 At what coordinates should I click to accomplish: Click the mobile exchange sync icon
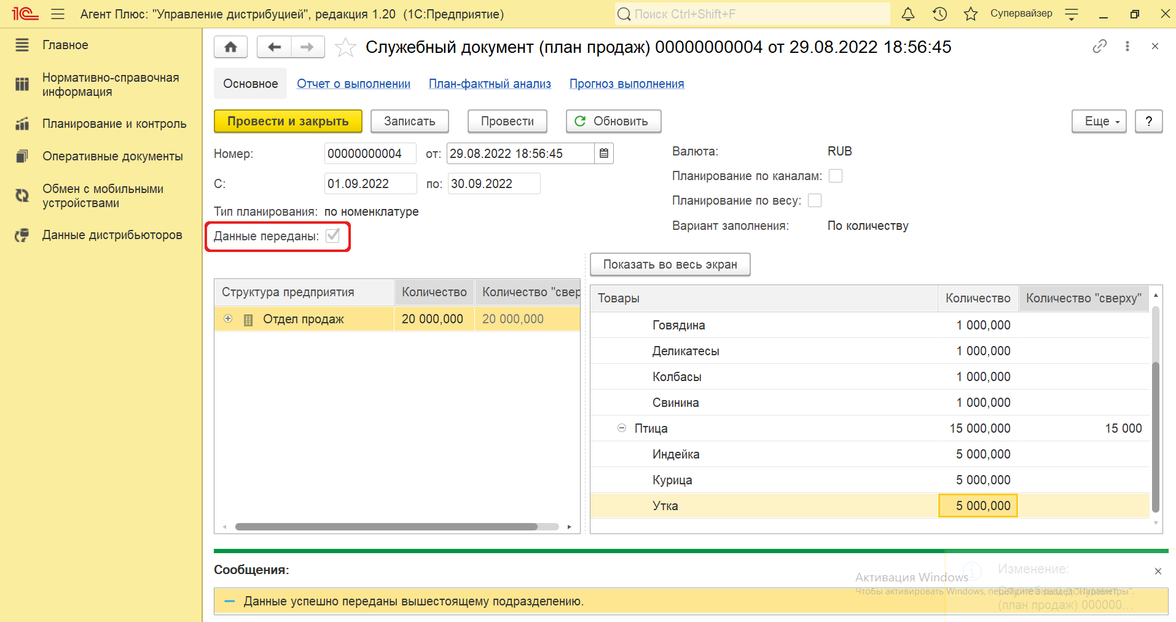(x=22, y=195)
